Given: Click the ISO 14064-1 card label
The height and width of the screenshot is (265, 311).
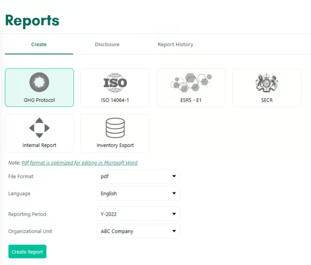Looking at the screenshot, I should click(115, 100).
